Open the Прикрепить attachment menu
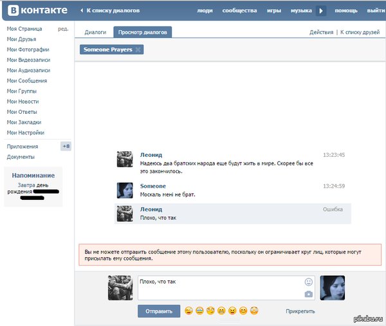The width and height of the screenshot is (386, 326). tap(300, 311)
